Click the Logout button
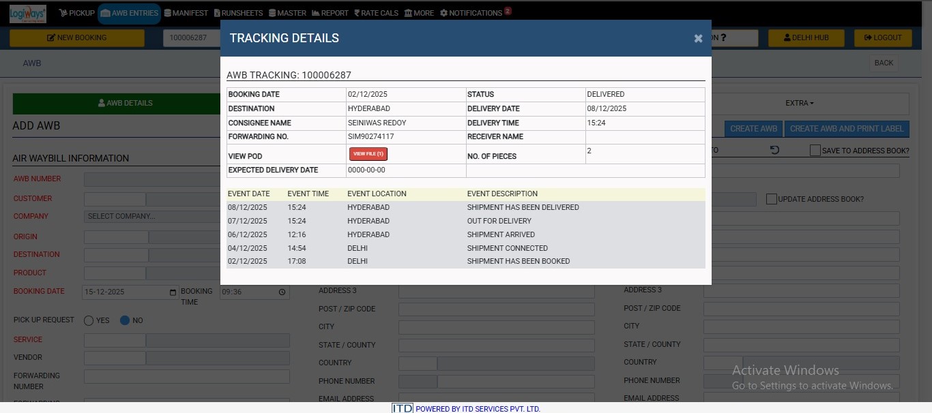 coord(882,38)
